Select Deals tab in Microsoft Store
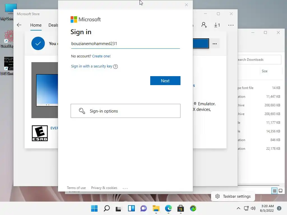Viewport: 287px width, 215px height. tap(53, 25)
